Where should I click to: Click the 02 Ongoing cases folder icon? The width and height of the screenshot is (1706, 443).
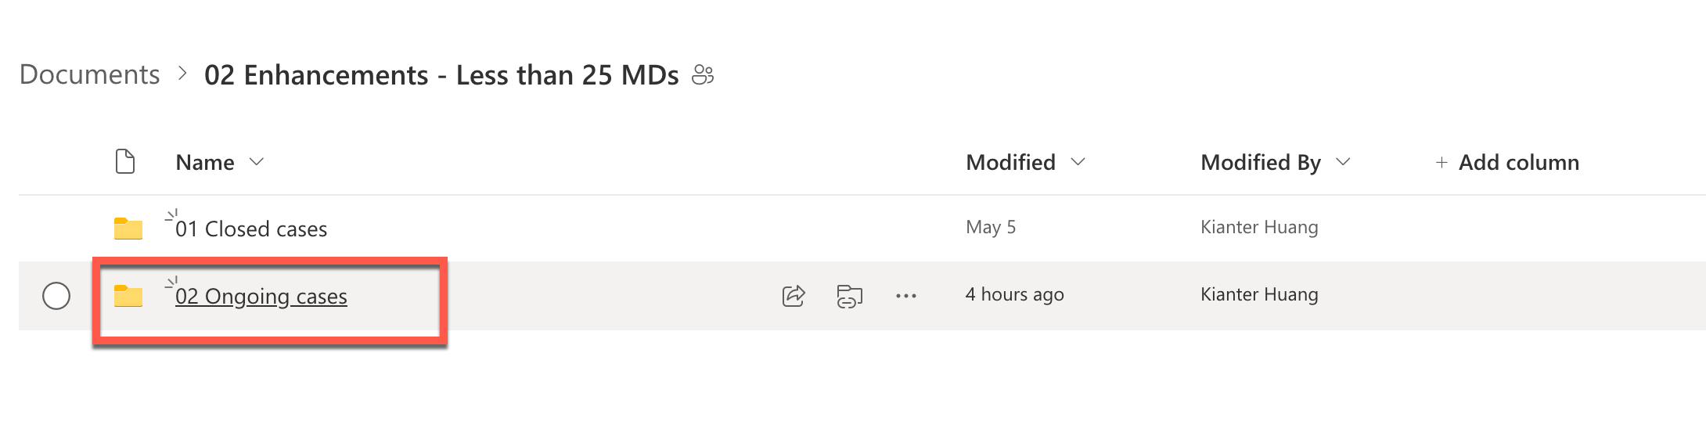tap(128, 296)
